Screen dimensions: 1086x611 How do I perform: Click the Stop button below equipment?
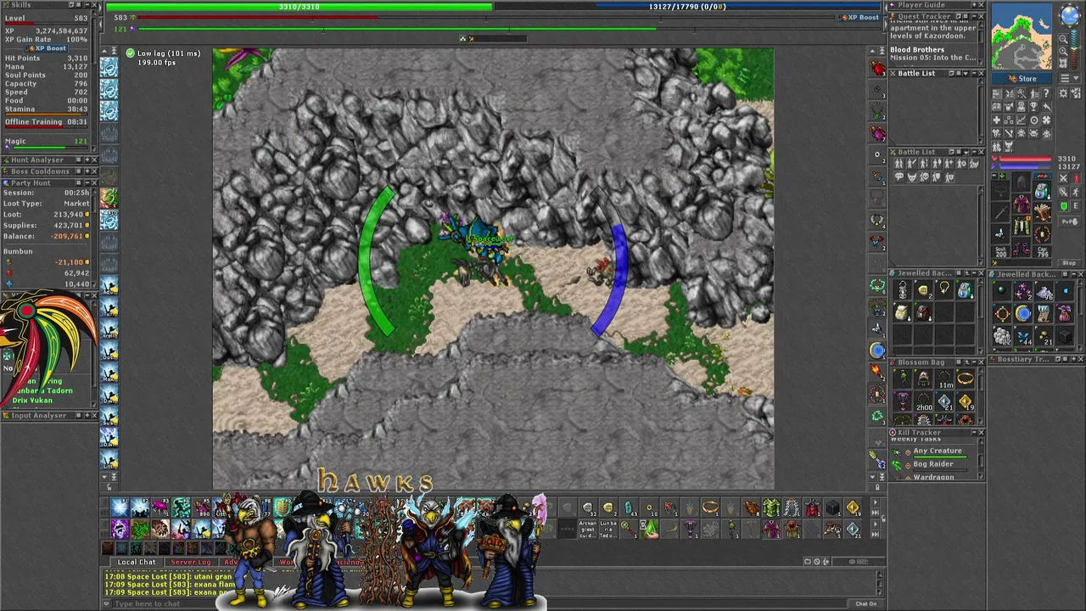(1069, 262)
